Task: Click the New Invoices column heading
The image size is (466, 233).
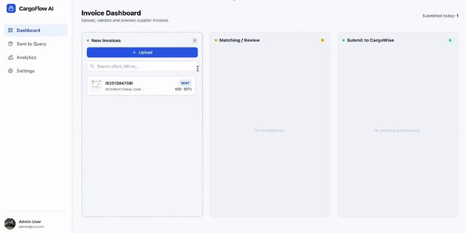Action: (106, 41)
